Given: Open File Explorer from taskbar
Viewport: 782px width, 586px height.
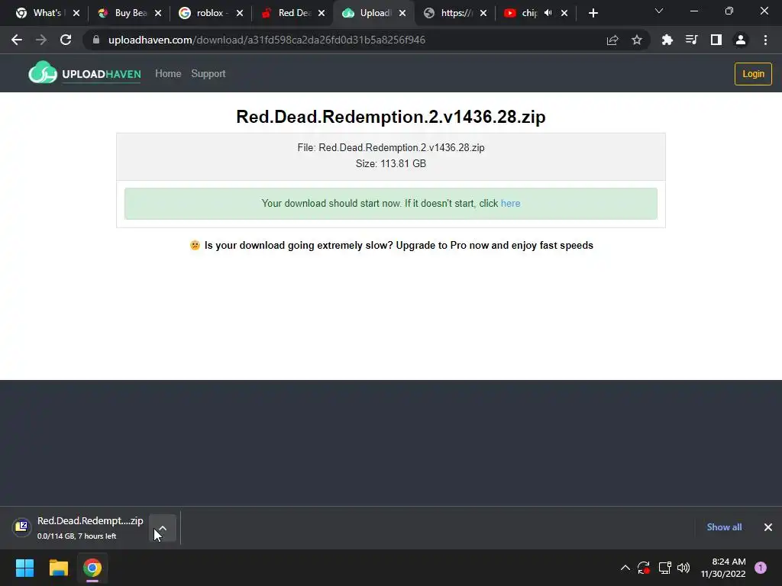Looking at the screenshot, I should [x=58, y=568].
